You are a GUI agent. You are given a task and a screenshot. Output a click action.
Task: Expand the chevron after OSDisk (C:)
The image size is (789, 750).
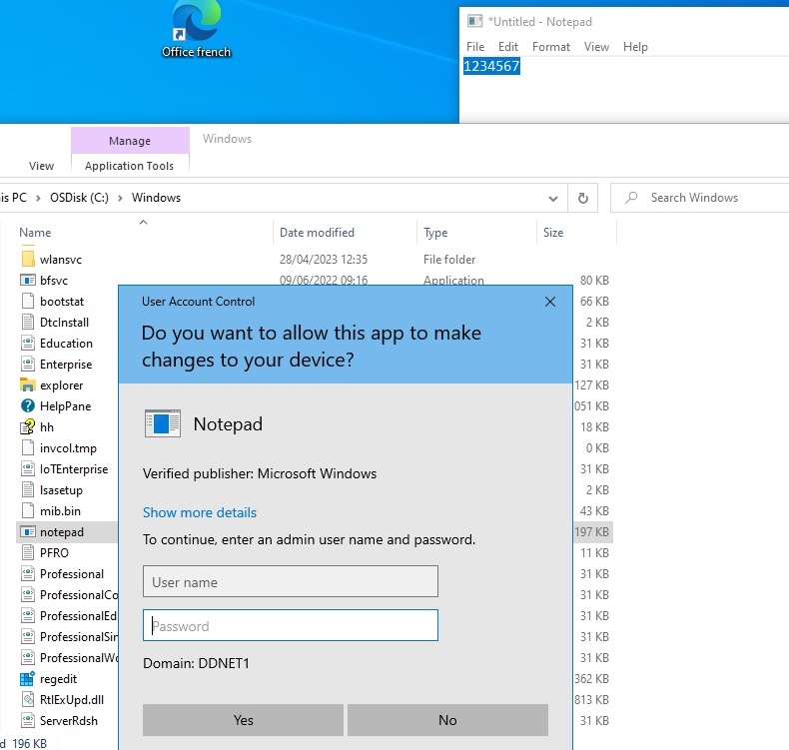pos(120,198)
